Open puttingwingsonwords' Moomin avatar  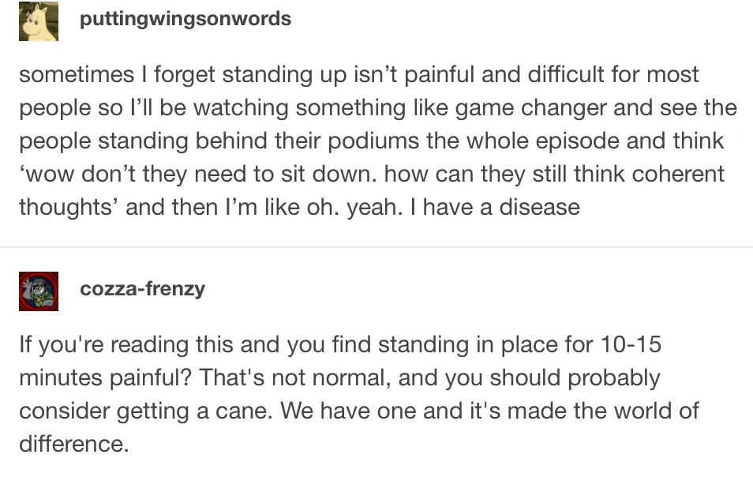tap(39, 21)
